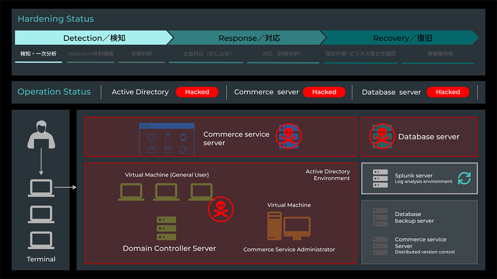Select the Splunk server rack icon
This screenshot has height=279, width=497.
[380, 178]
